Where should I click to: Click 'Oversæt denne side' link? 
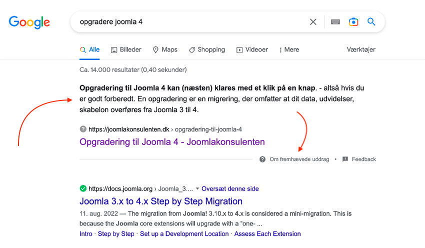tap(230, 188)
